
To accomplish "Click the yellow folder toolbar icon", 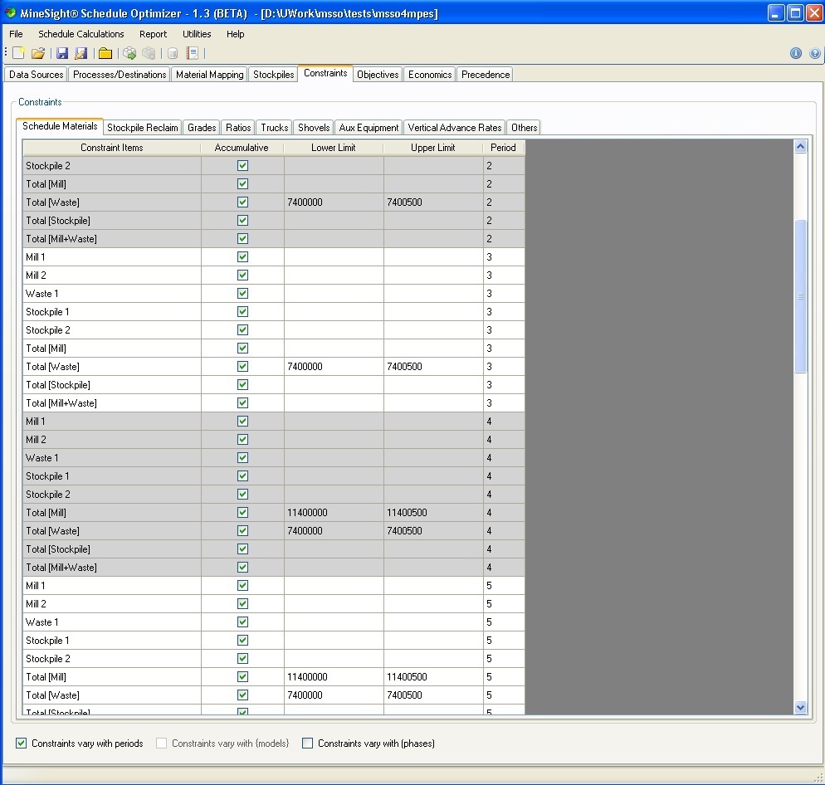I will (105, 53).
